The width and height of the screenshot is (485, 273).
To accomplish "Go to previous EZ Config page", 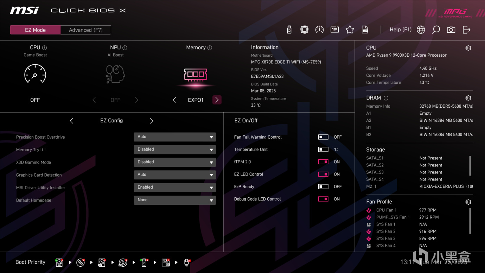I will (x=72, y=121).
